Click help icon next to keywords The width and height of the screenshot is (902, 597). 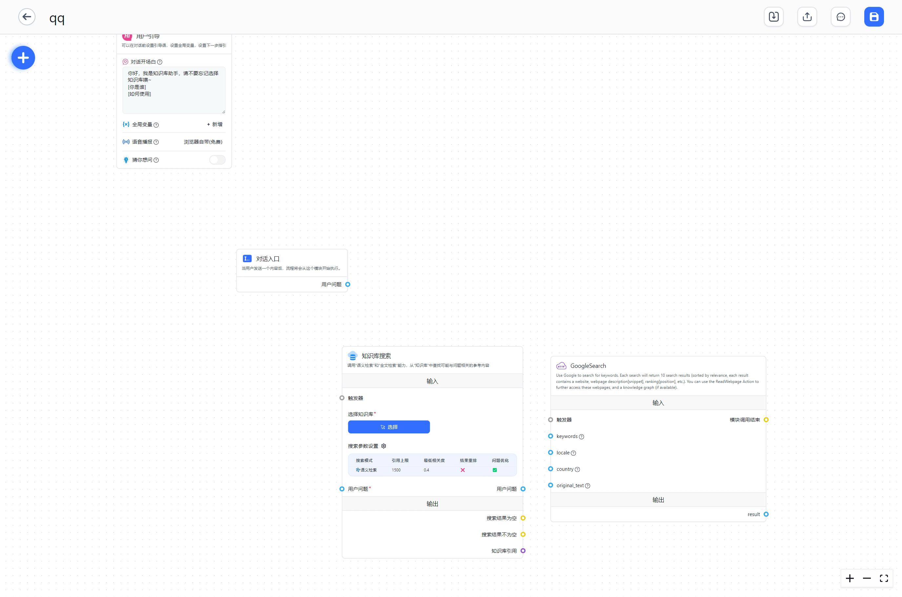[581, 437]
